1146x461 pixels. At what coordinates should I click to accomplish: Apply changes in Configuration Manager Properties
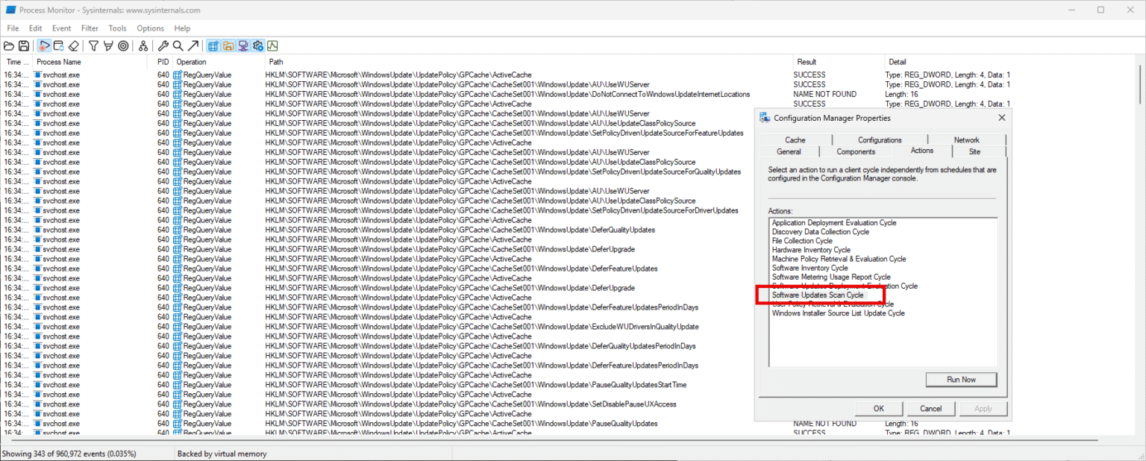pos(983,408)
